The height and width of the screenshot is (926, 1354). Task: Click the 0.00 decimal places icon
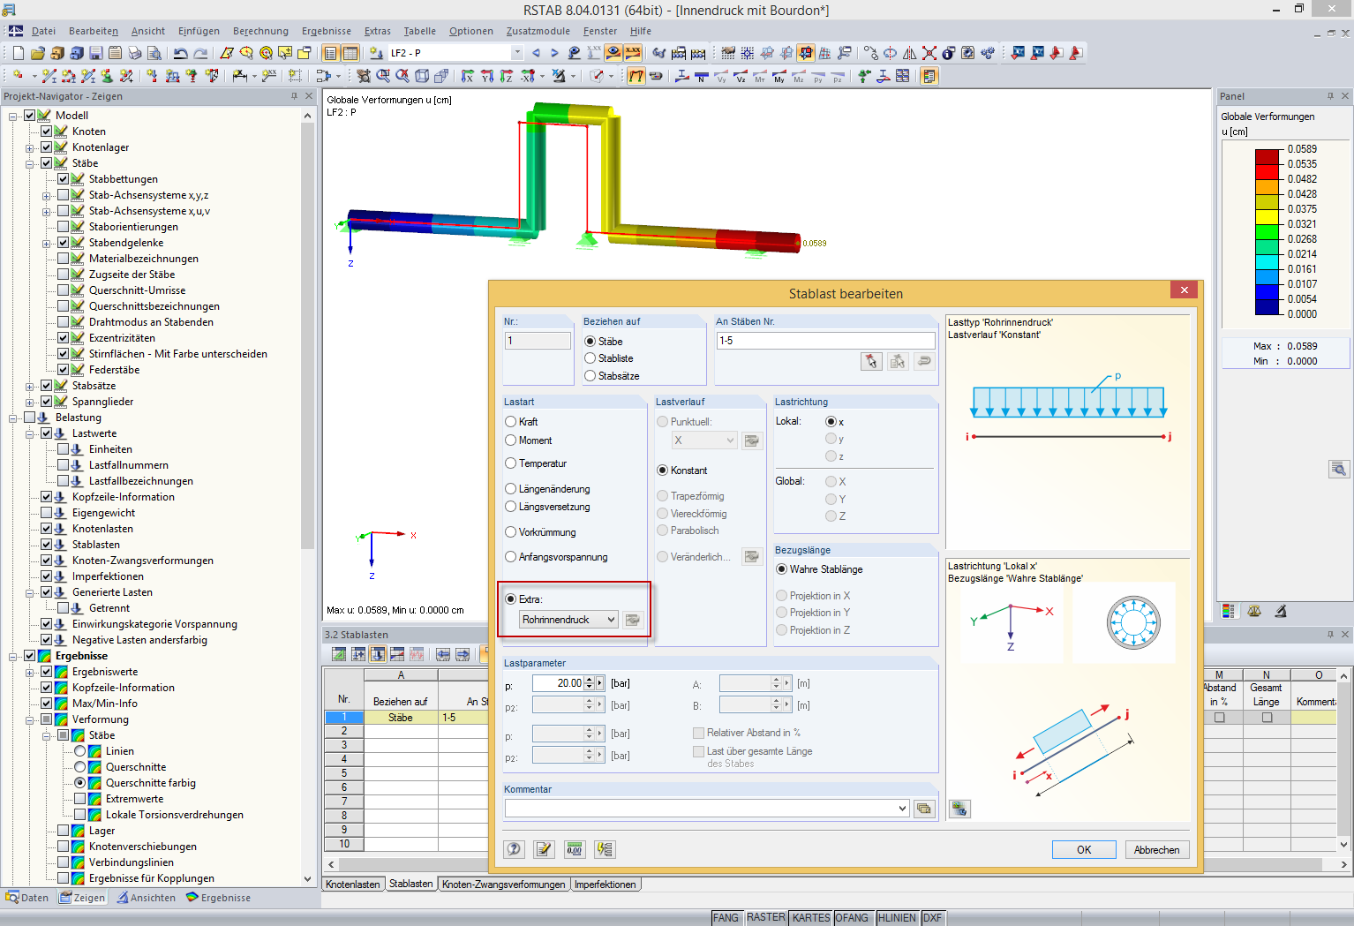click(575, 849)
